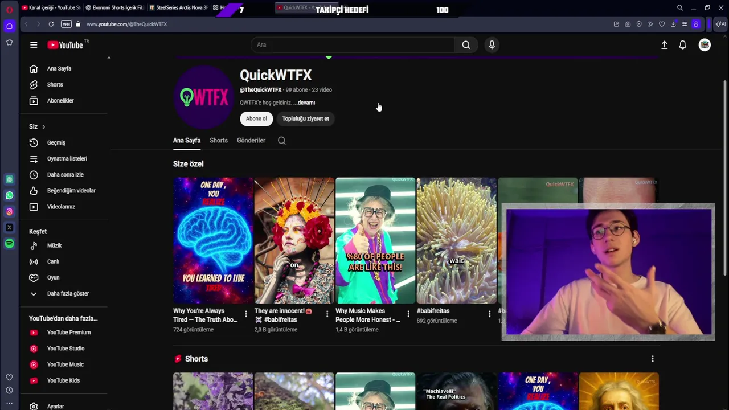Open the Shorts section more options menu
Image resolution: width=729 pixels, height=410 pixels.
tap(653, 359)
